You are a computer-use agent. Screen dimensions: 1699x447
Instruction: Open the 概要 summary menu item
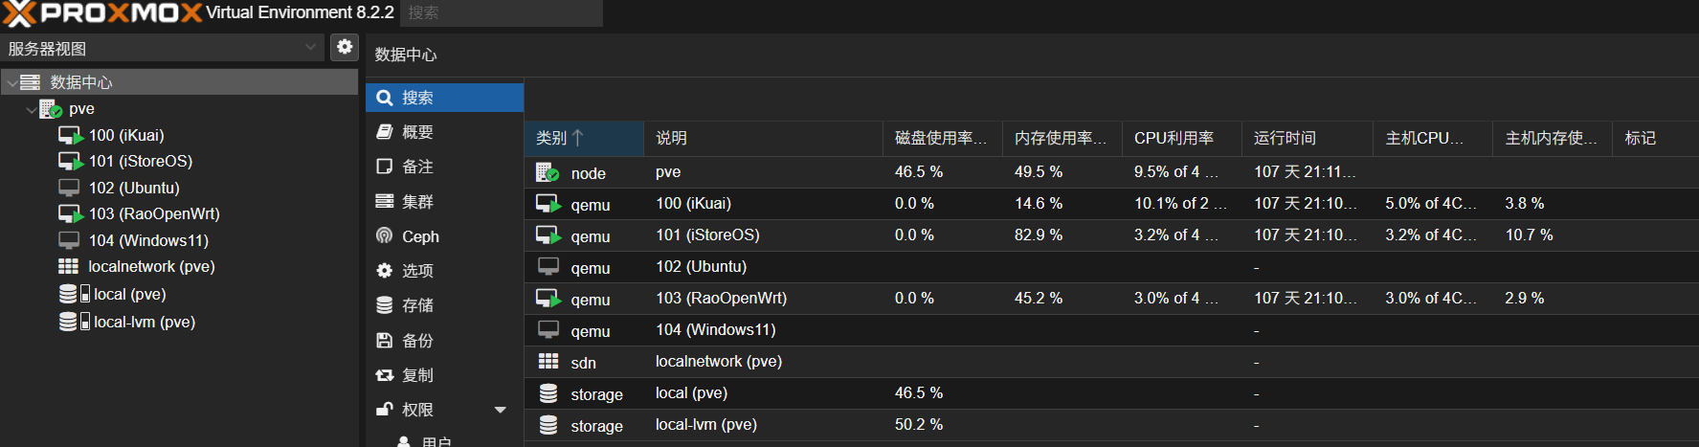[417, 132]
